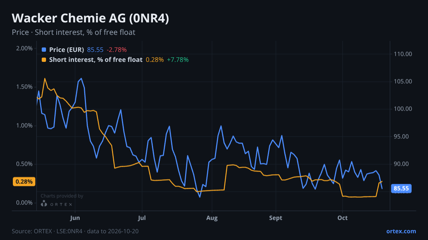Click the 105.00 right axis label
The height and width of the screenshot is (240, 428).
403,81
